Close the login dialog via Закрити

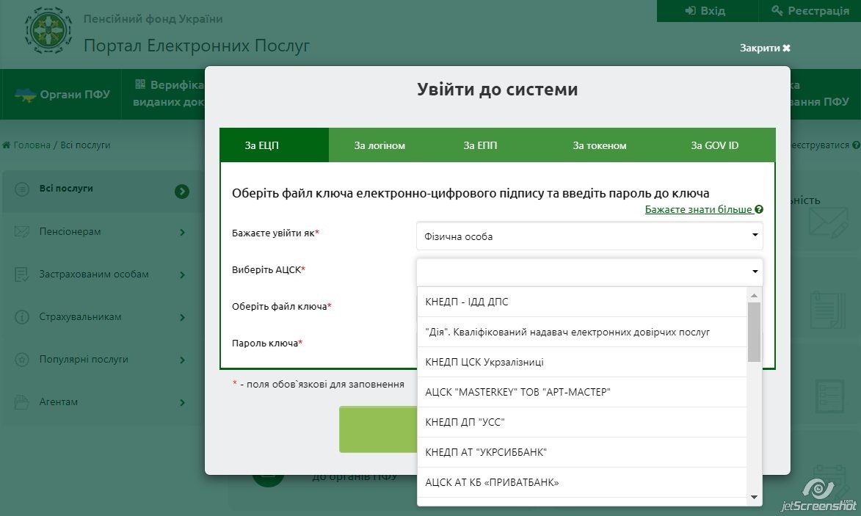765,48
